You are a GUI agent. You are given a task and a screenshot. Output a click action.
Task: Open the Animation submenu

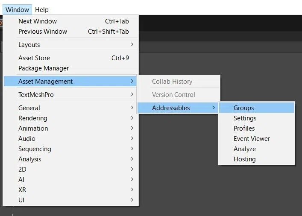pyautogui.click(x=70, y=128)
